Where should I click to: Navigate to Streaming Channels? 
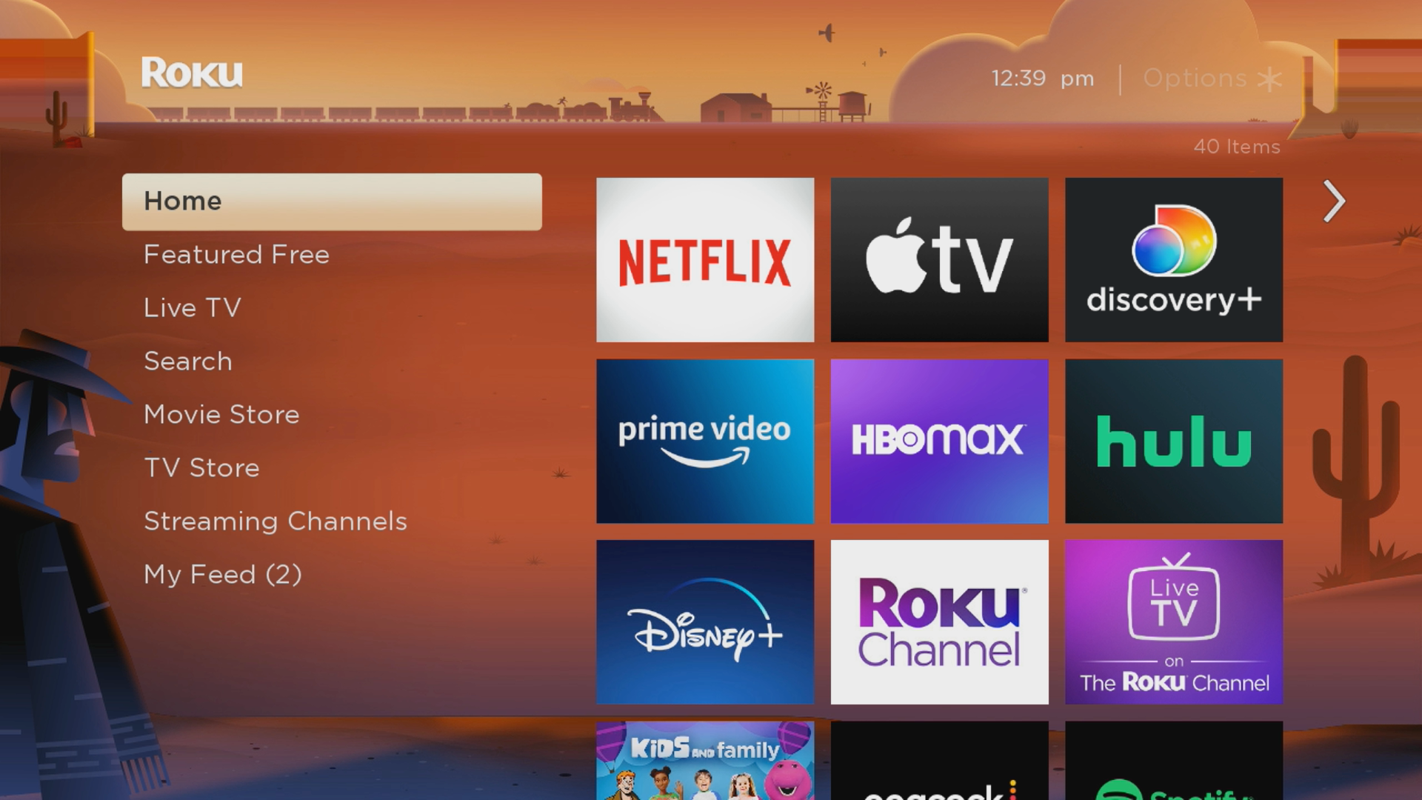pos(275,520)
